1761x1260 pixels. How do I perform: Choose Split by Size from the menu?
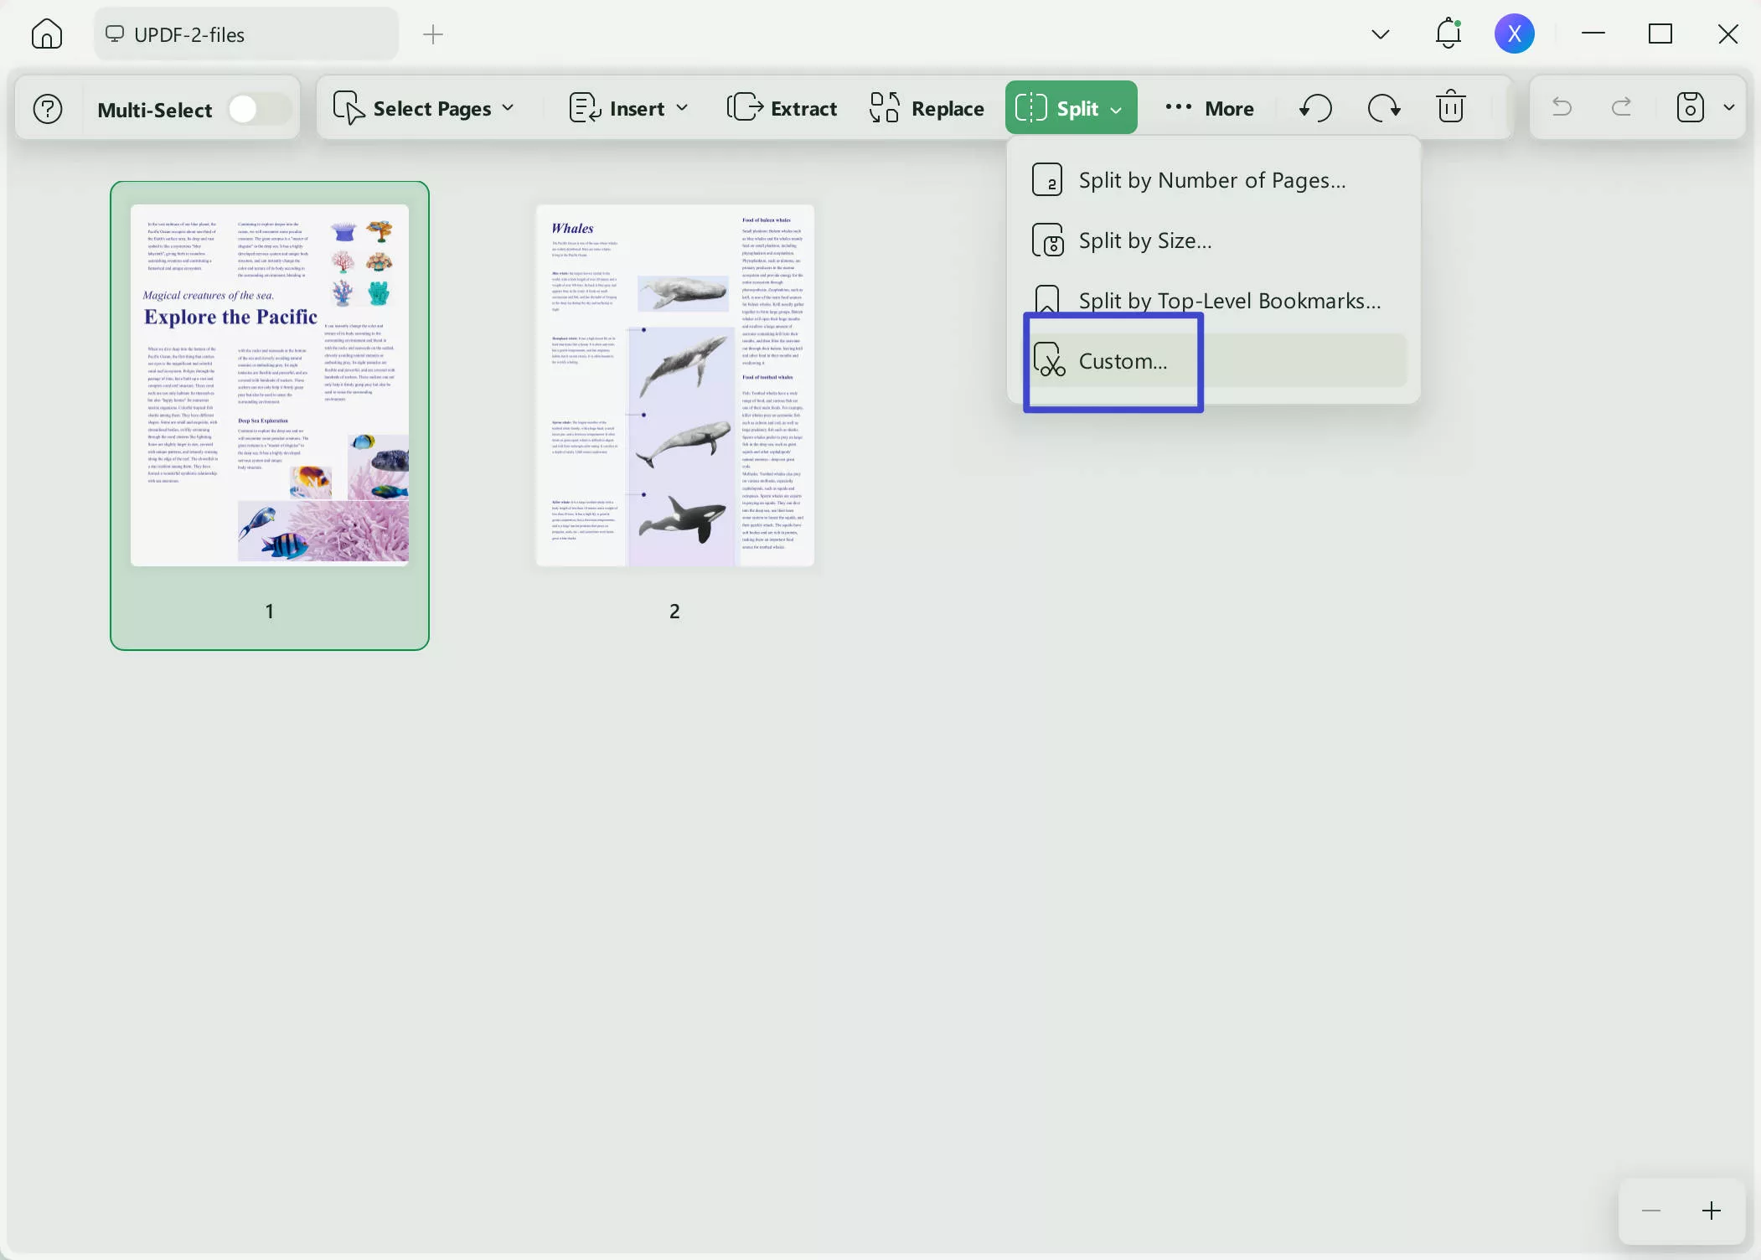click(1144, 240)
